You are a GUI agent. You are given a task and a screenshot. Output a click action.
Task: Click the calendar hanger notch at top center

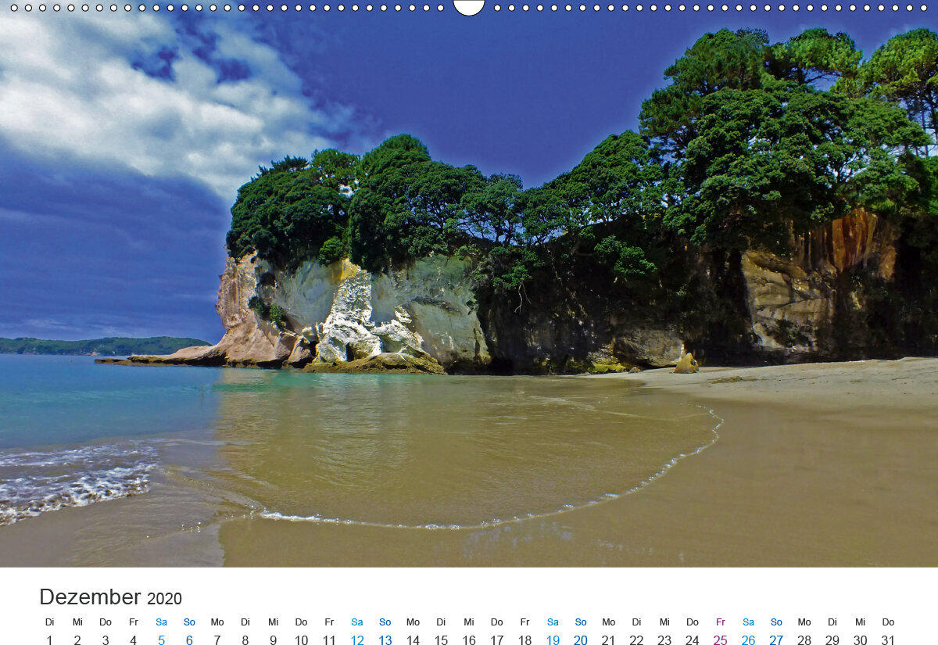point(469,7)
